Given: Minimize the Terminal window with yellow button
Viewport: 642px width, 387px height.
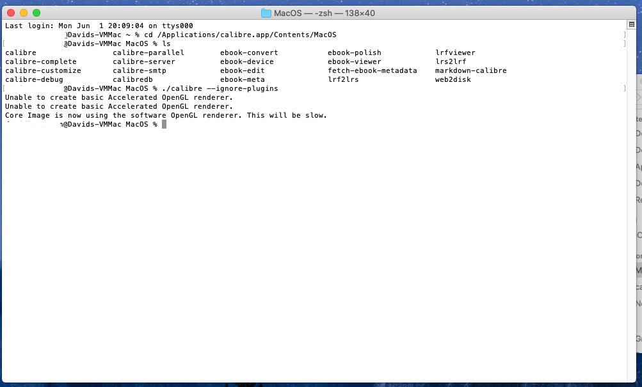Looking at the screenshot, I should pos(24,13).
